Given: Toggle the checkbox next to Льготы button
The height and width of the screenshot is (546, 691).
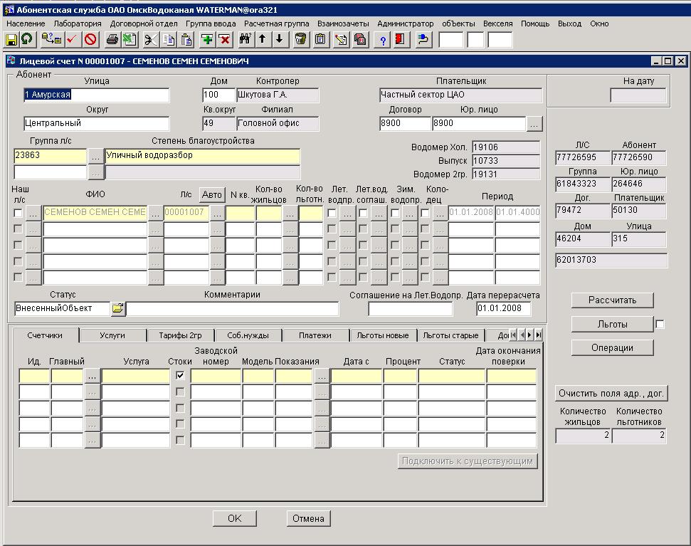Looking at the screenshot, I should pos(660,325).
